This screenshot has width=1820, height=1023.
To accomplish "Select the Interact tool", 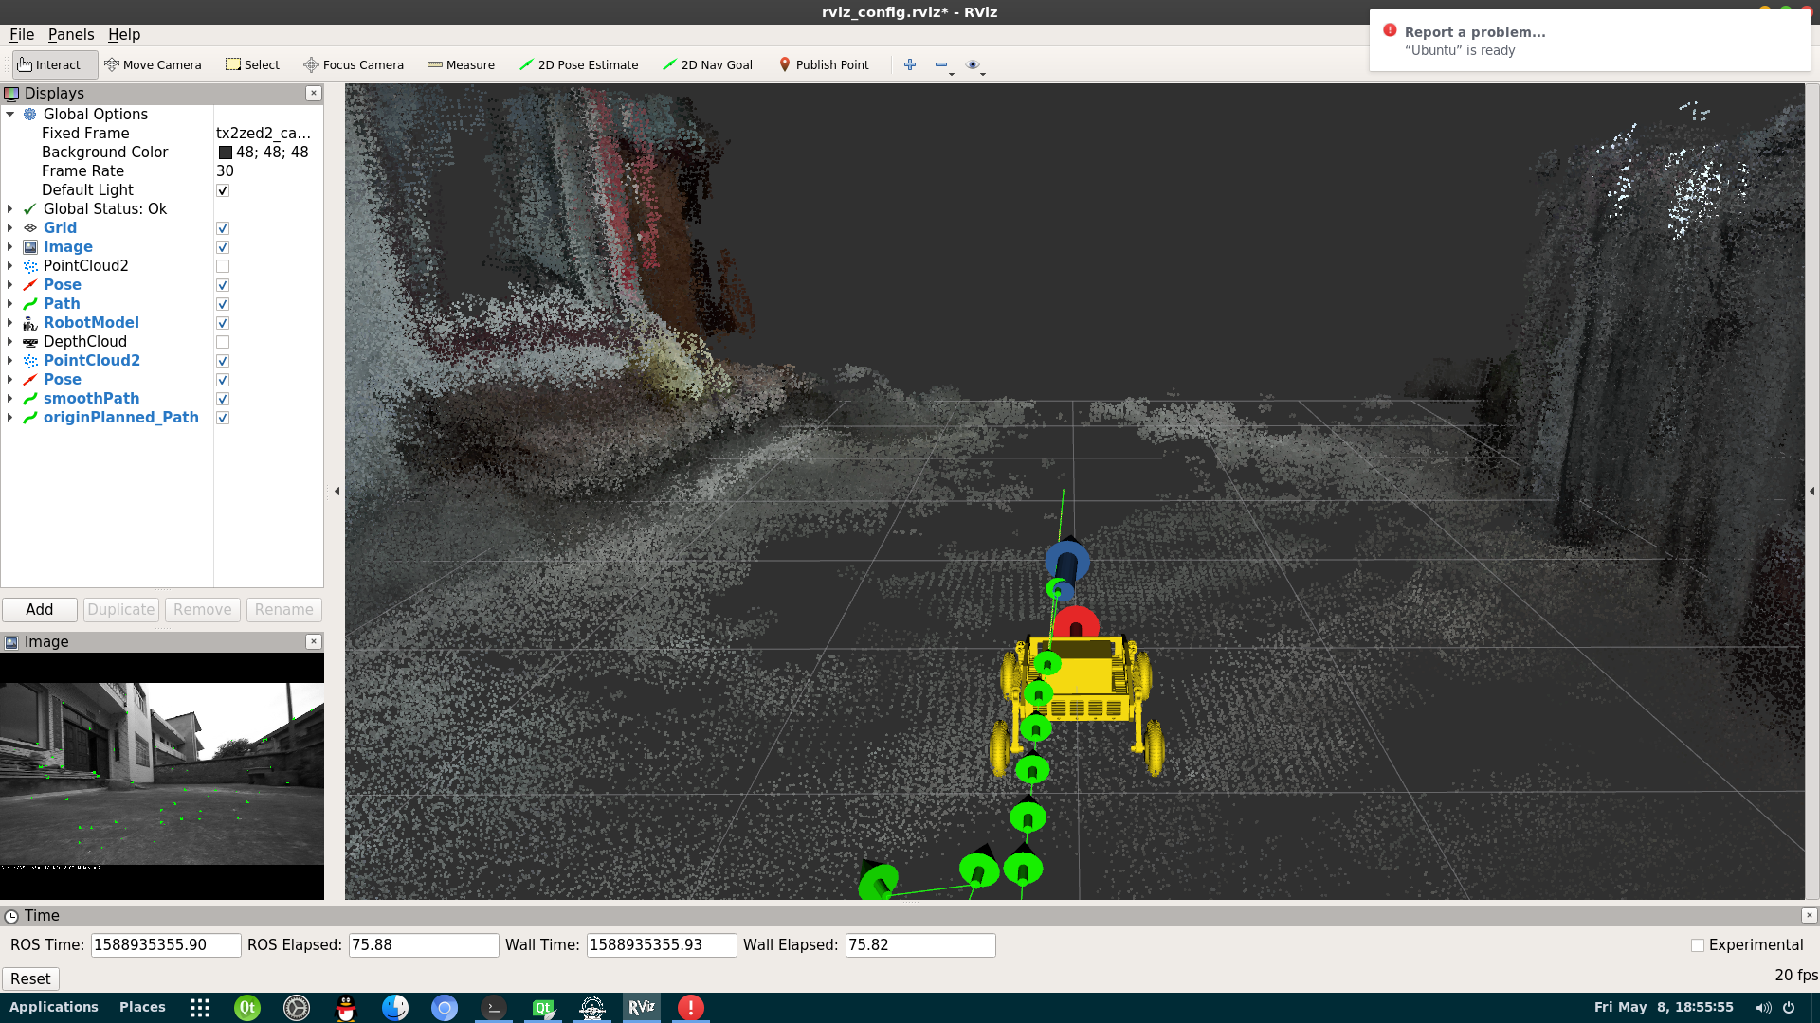I will point(54,64).
